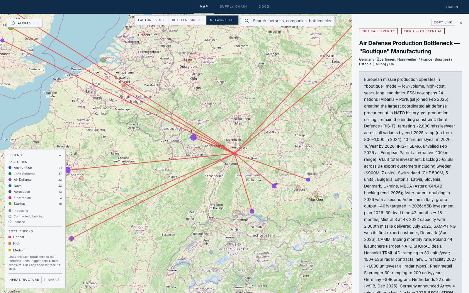
Task: Click the Alerts button
Action: 25,23
